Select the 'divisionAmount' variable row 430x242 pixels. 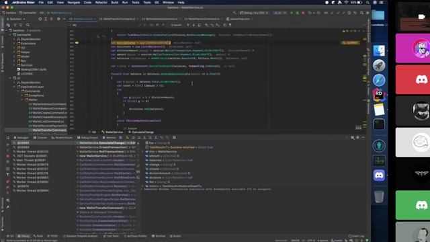point(169,173)
